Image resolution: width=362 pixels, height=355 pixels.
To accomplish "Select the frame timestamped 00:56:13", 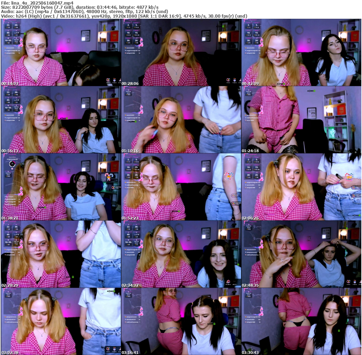I will tap(61, 120).
